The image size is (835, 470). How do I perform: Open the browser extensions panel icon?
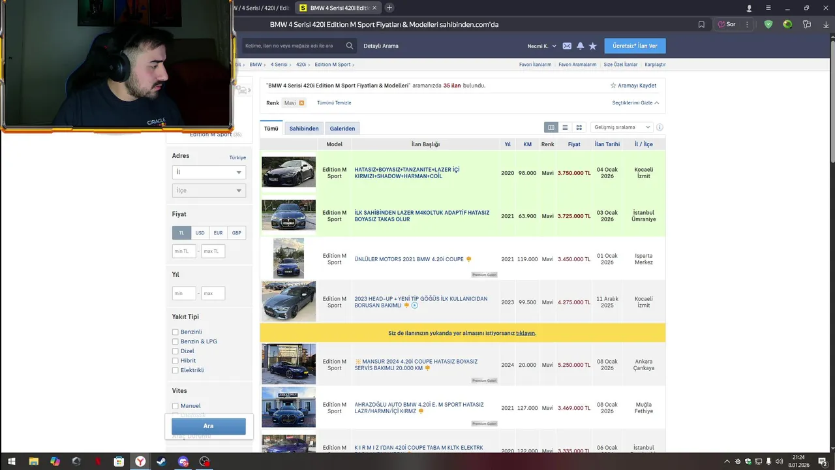click(x=807, y=24)
